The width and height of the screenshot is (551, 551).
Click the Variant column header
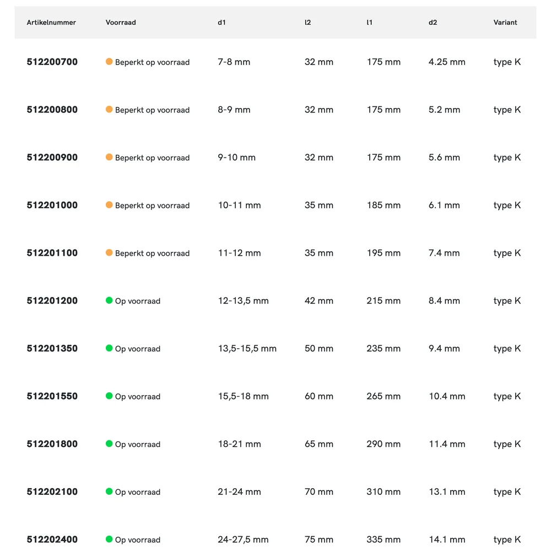[x=505, y=23]
